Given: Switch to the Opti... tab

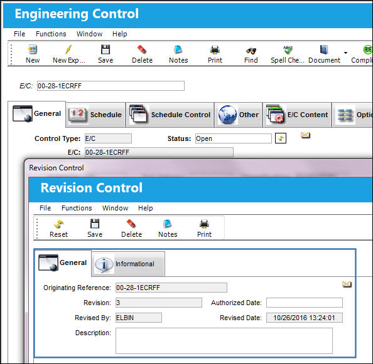Looking at the screenshot, I should [x=352, y=115].
